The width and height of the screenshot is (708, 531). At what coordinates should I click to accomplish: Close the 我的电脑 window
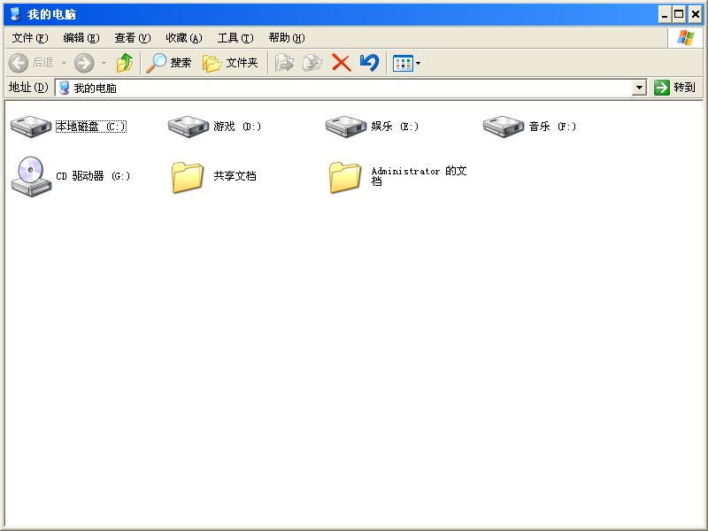click(x=696, y=15)
